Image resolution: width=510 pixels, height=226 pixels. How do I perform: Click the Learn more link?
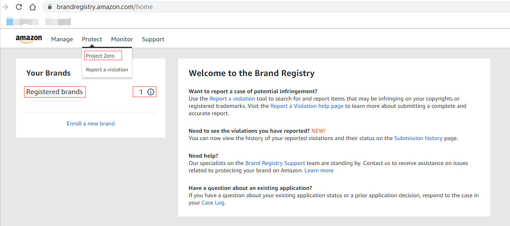pos(319,171)
